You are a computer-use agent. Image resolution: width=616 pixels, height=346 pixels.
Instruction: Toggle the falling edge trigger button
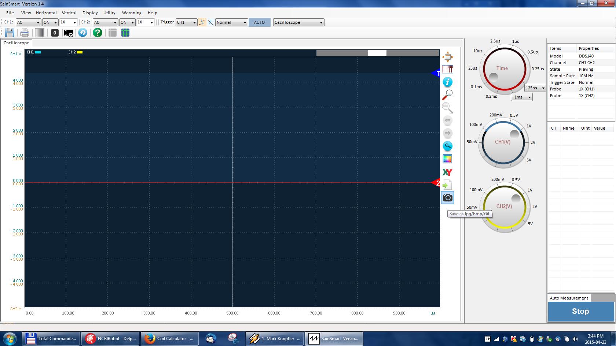(210, 22)
